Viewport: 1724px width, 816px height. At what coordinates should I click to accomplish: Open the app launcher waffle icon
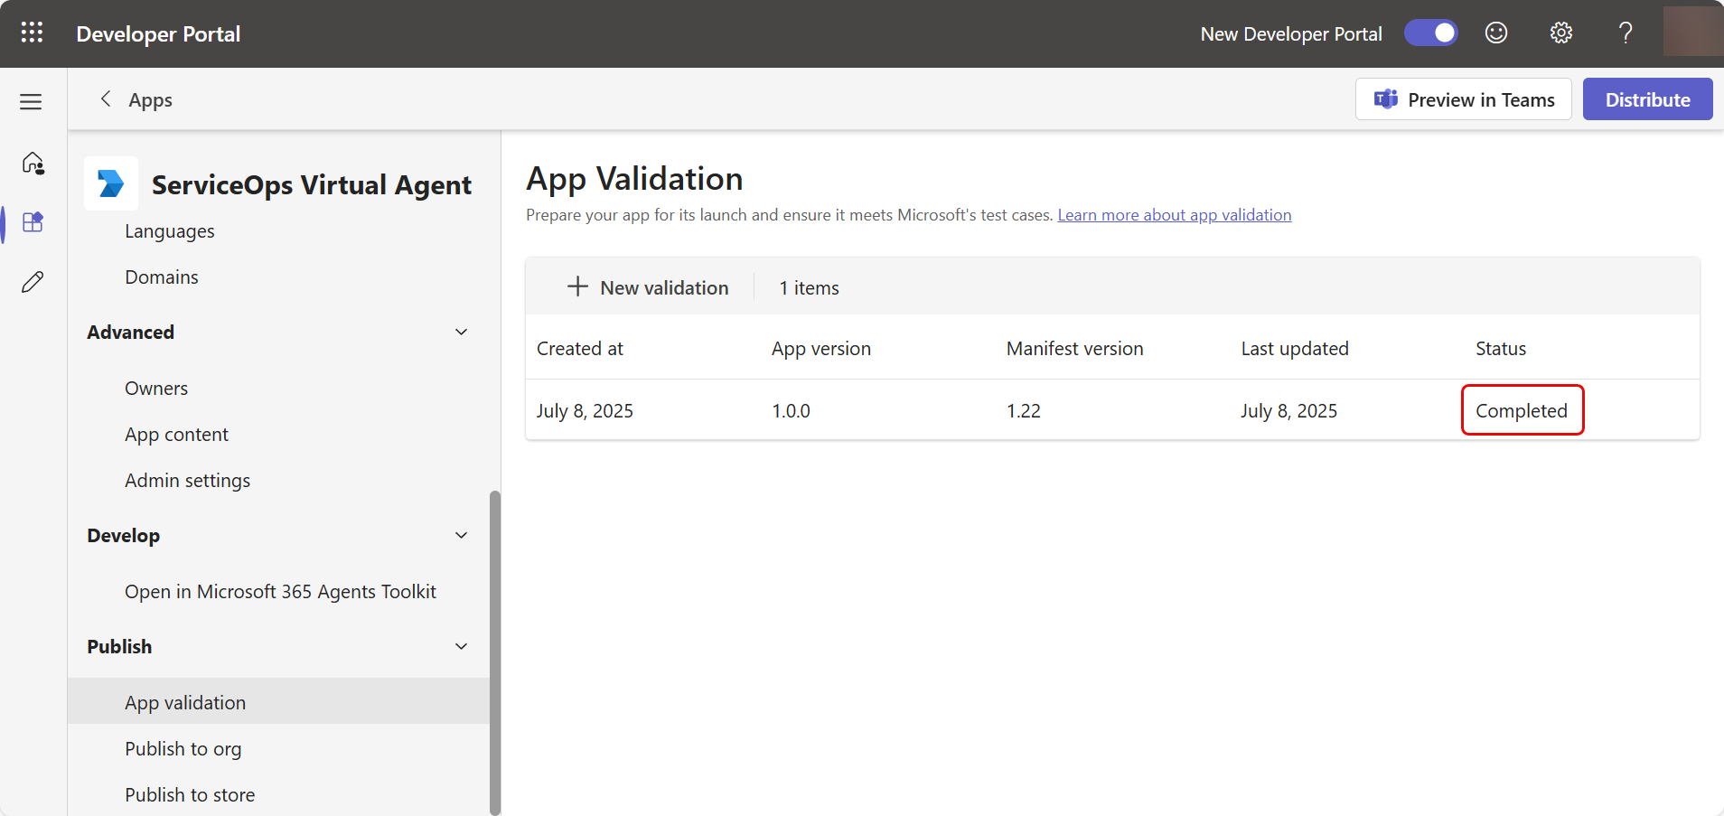pos(32,33)
